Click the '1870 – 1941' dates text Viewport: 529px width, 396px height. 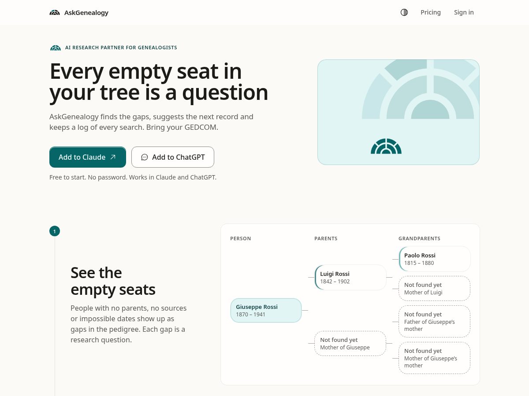pyautogui.click(x=251, y=315)
